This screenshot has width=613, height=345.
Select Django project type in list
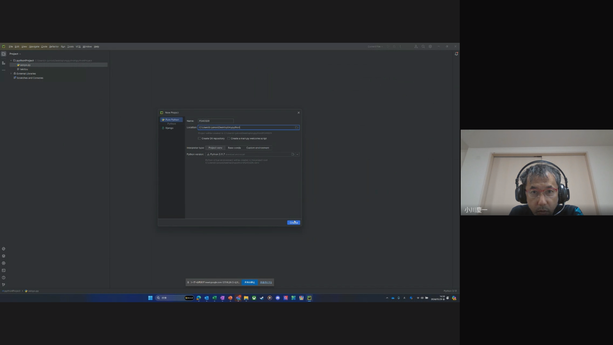[x=169, y=128]
